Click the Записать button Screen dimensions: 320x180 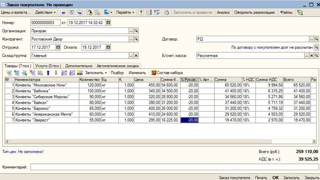click(x=291, y=178)
